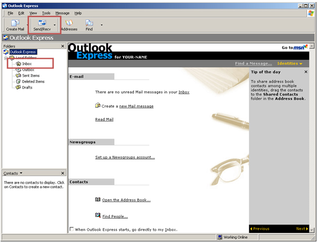318x243 pixels.
Task: Open the File menu
Action: (10, 13)
